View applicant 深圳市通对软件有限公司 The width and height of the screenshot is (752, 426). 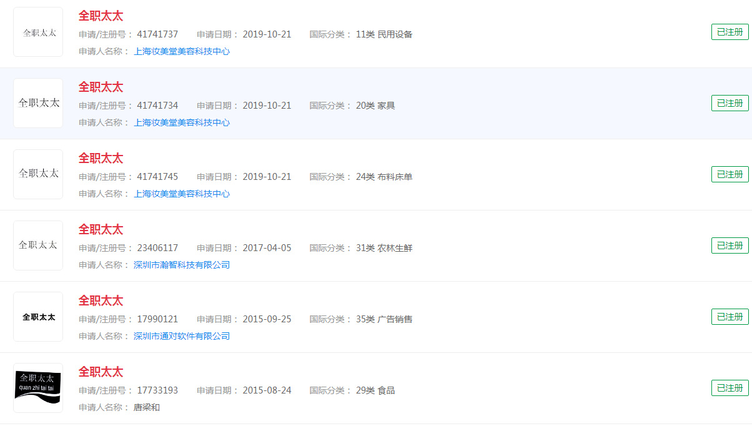click(x=181, y=335)
